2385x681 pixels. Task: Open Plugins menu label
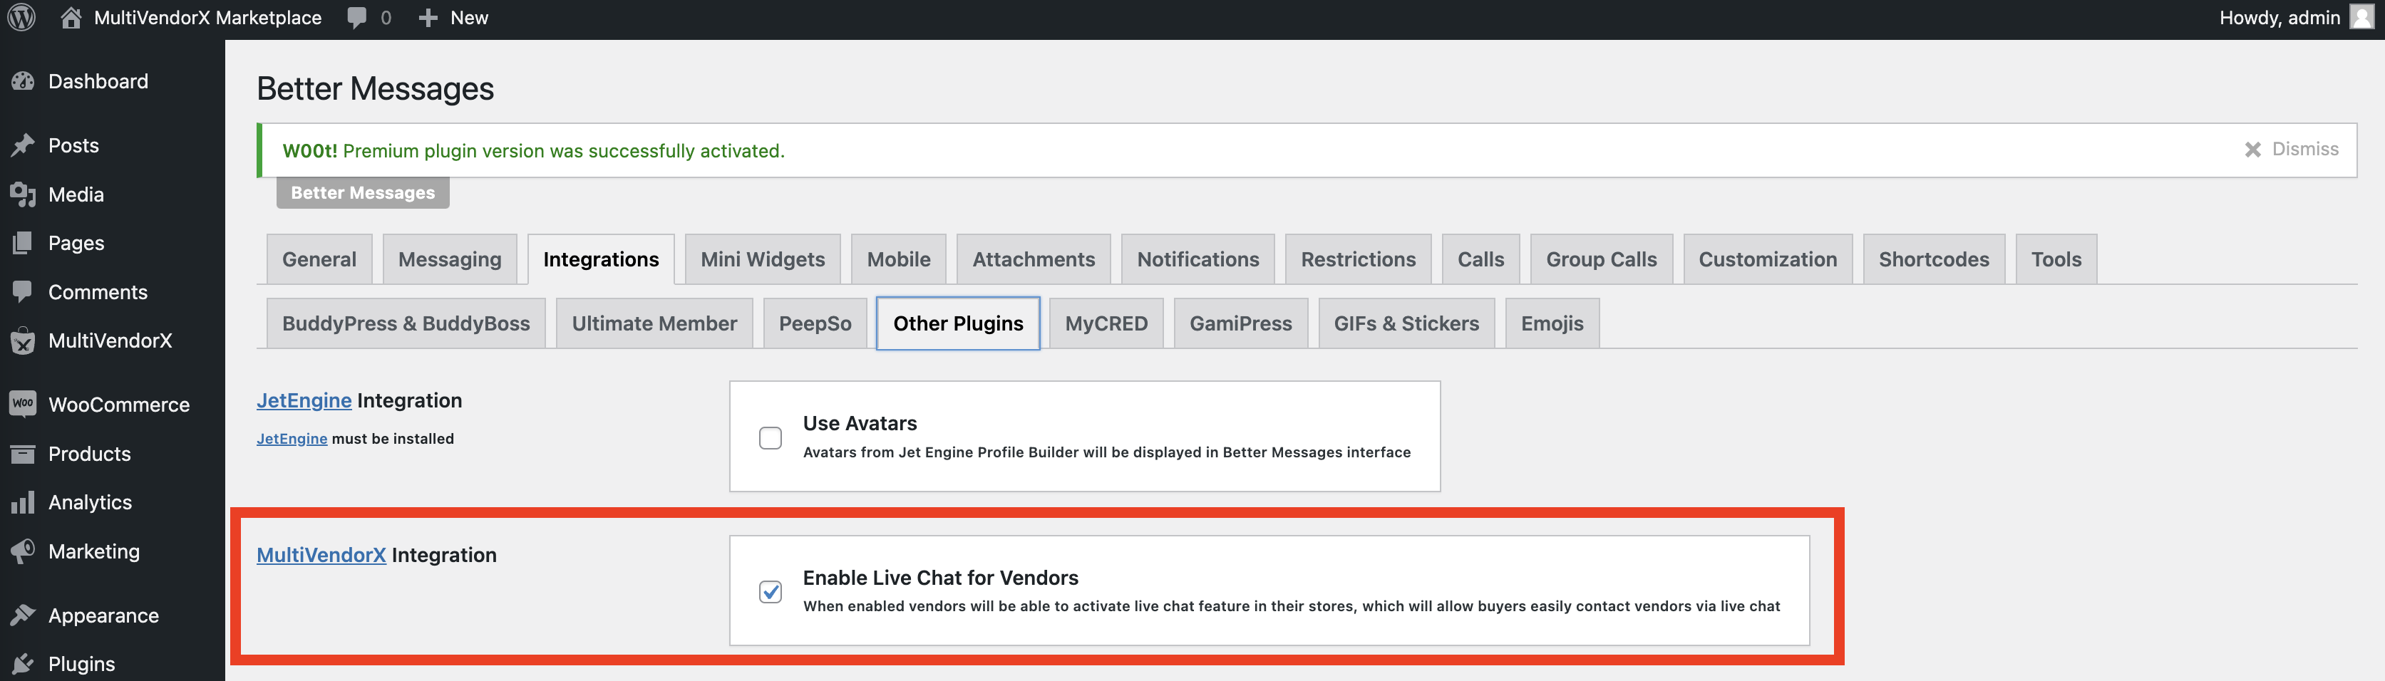[81, 663]
